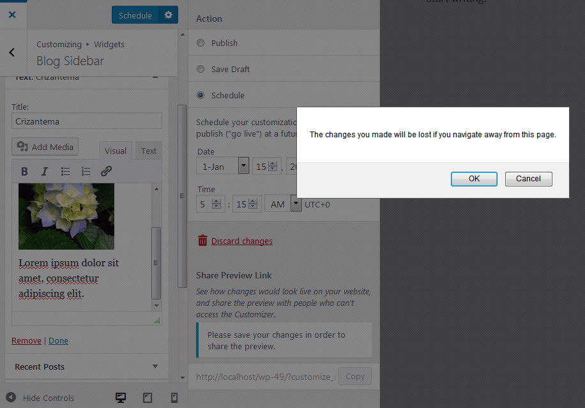Select the Publish radio option
The width and height of the screenshot is (585, 408).
201,43
